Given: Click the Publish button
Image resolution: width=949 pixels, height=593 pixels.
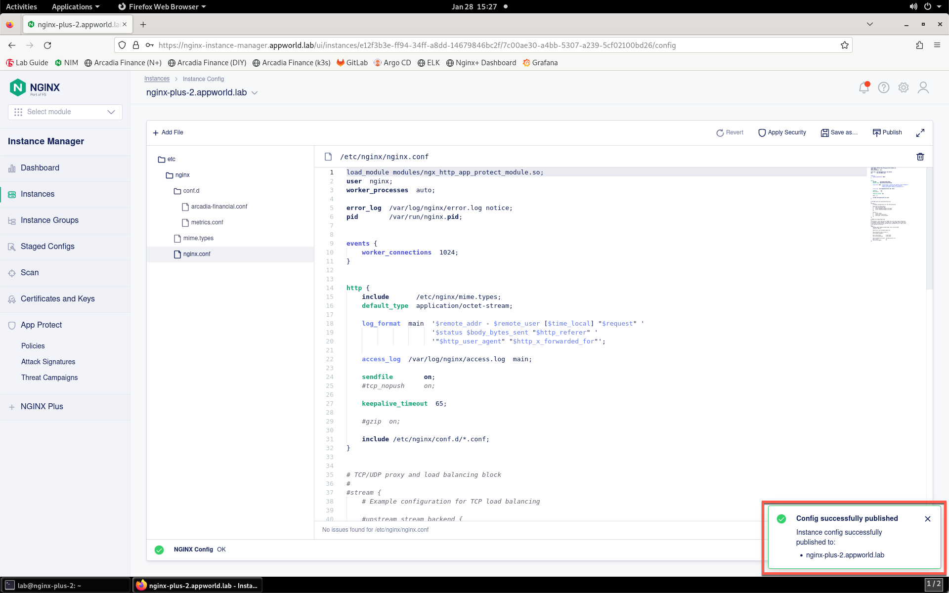Looking at the screenshot, I should [887, 132].
